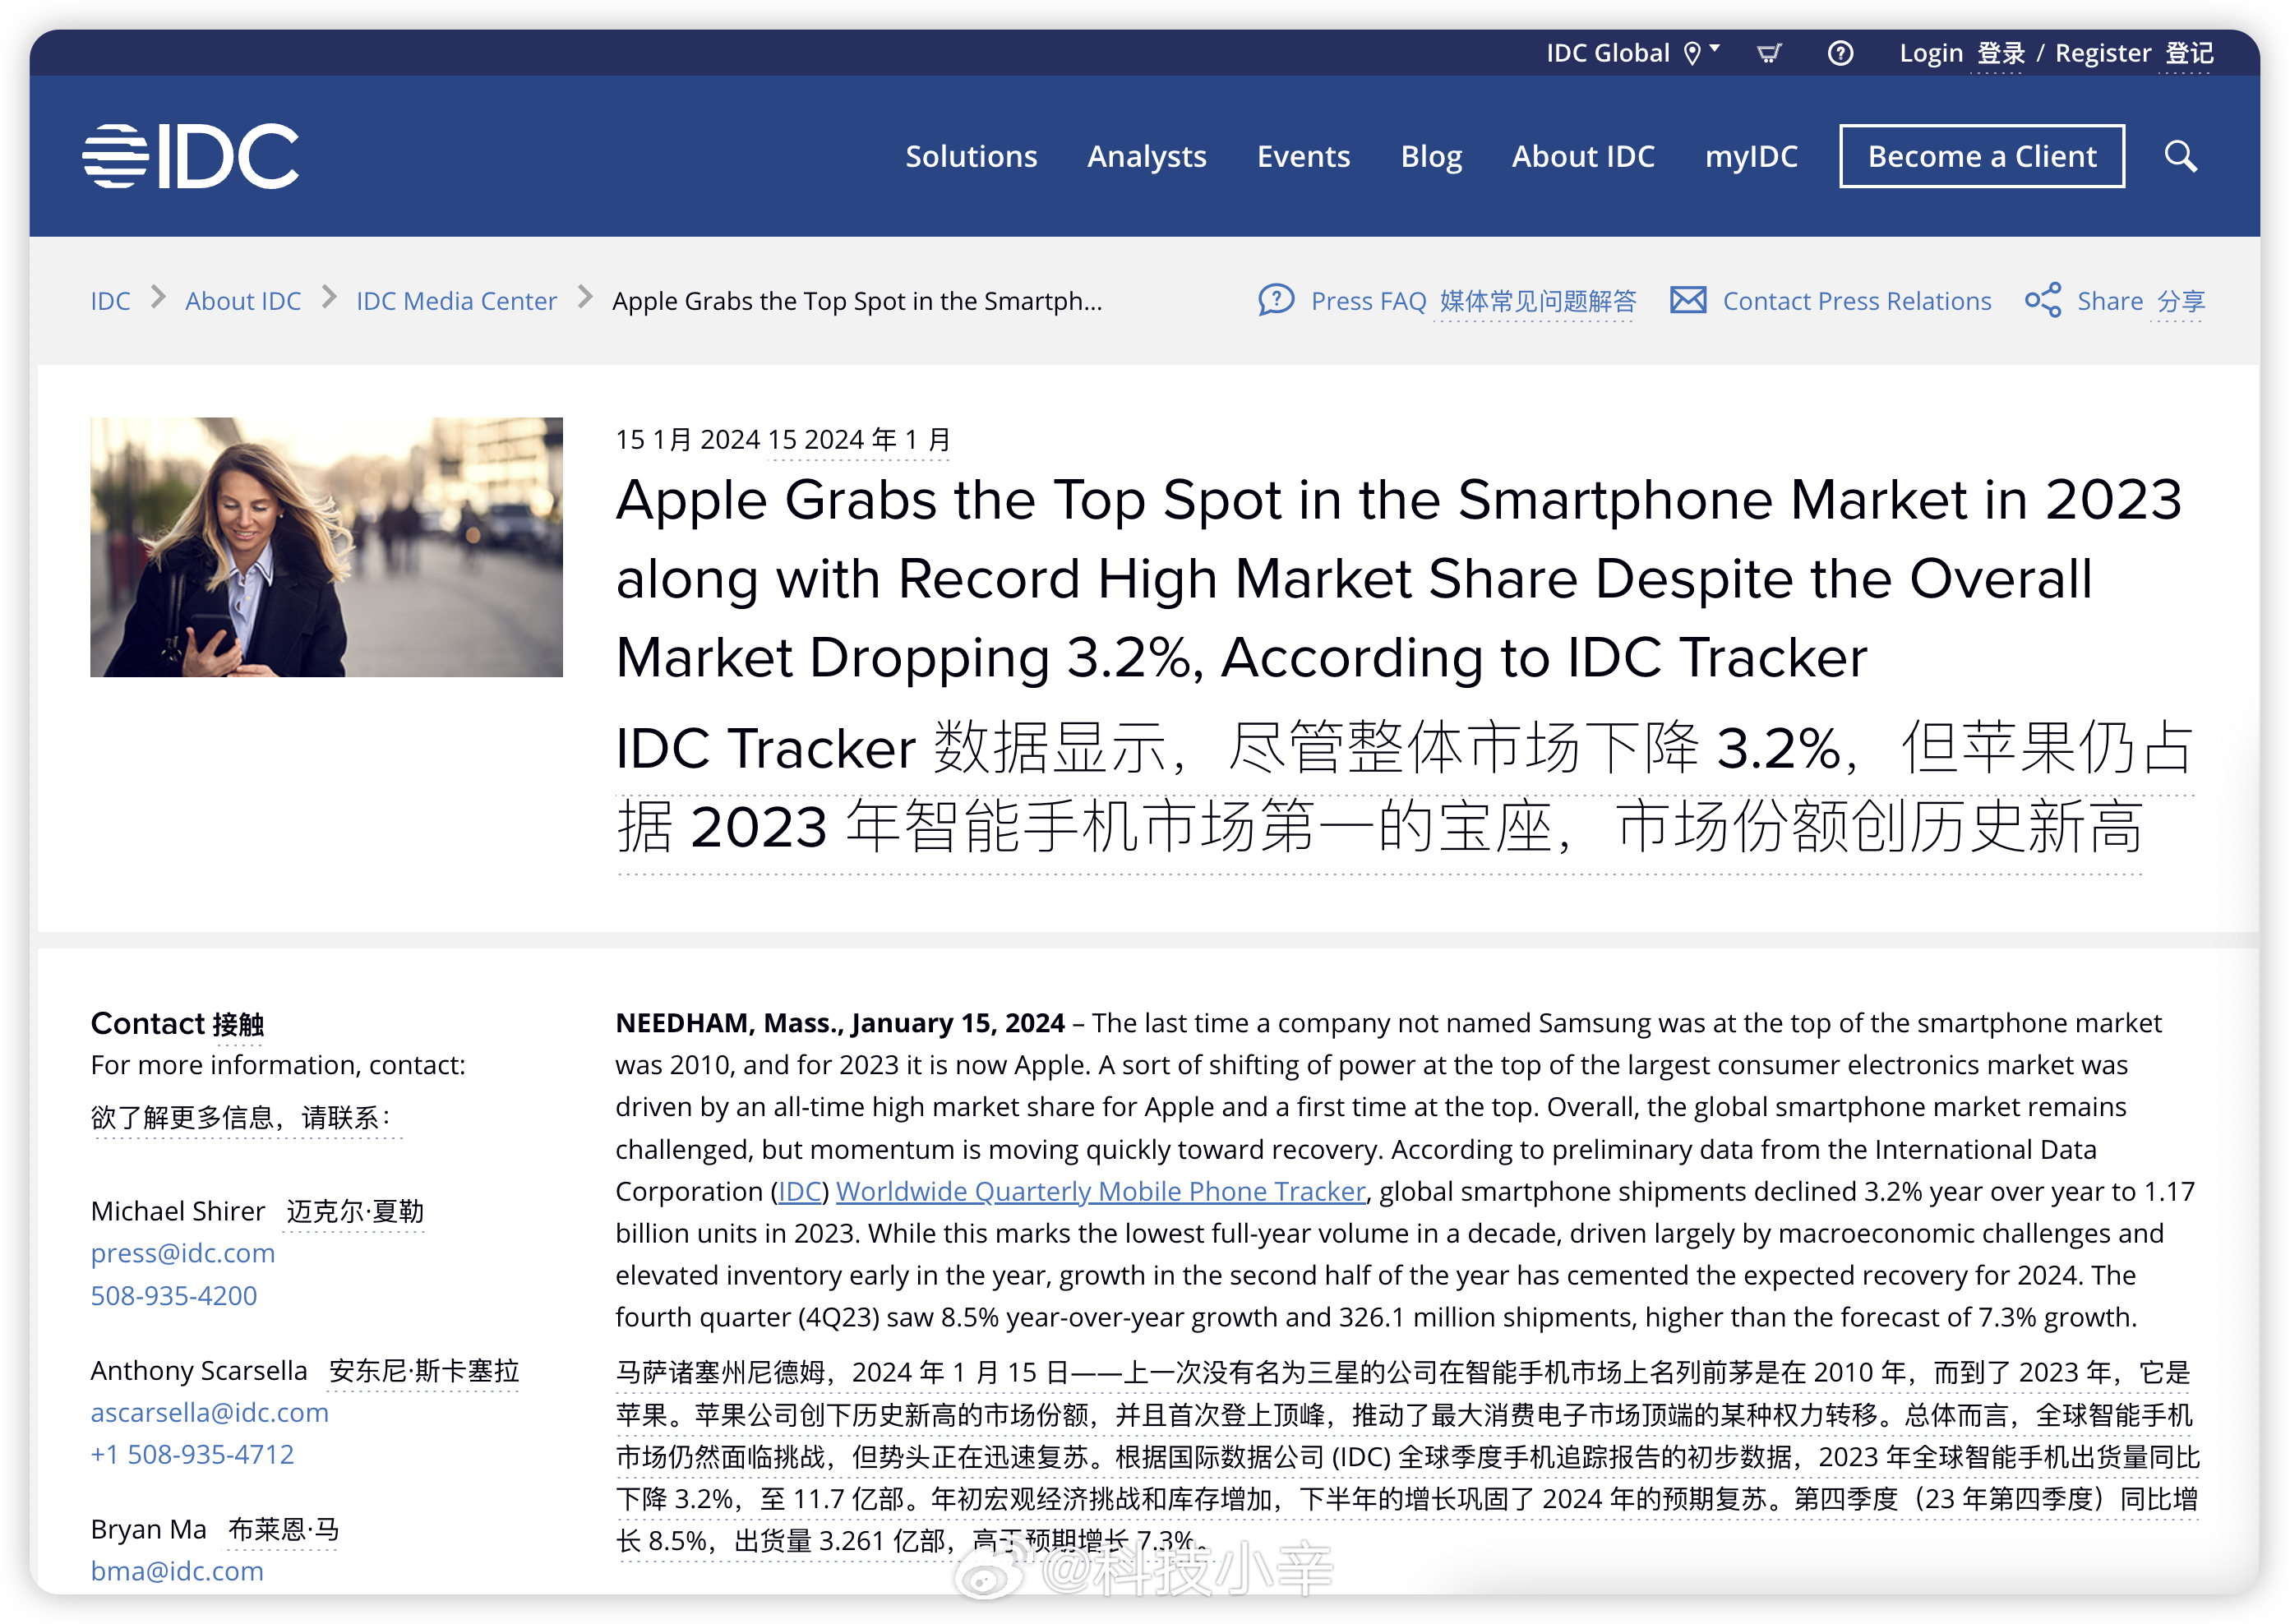Click the Become a Client button
Viewport: 2290px width, 1624px height.
pos(1983,158)
